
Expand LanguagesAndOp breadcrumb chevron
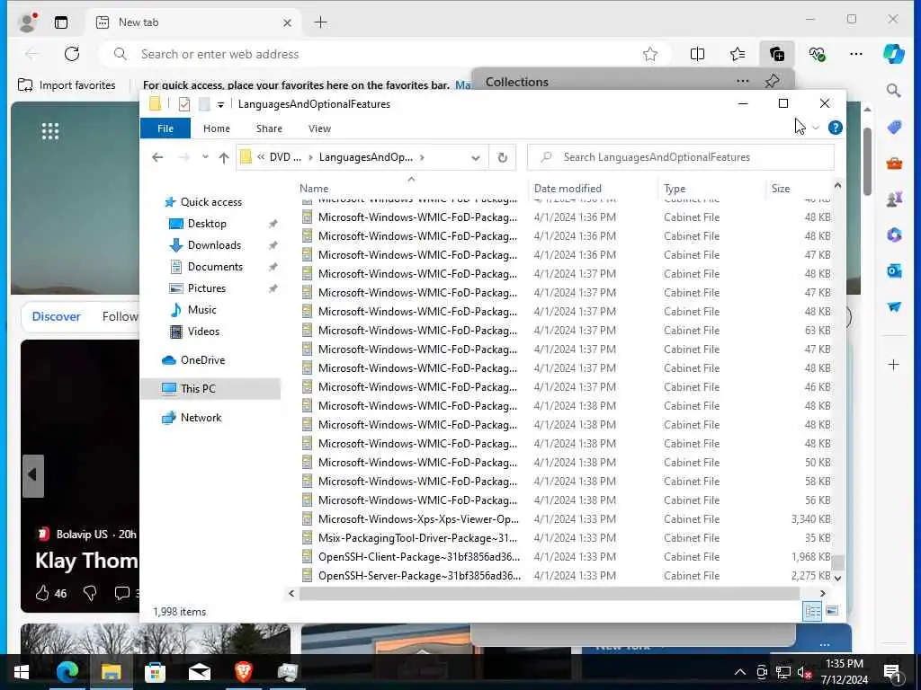423,157
